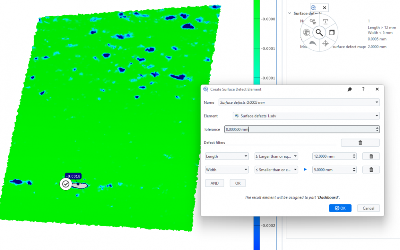Select the text label icon in the radial menu
The height and width of the screenshot is (250, 400).
(326, 22)
